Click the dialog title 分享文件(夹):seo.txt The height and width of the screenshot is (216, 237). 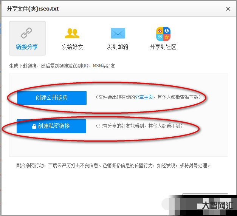pyautogui.click(x=33, y=9)
